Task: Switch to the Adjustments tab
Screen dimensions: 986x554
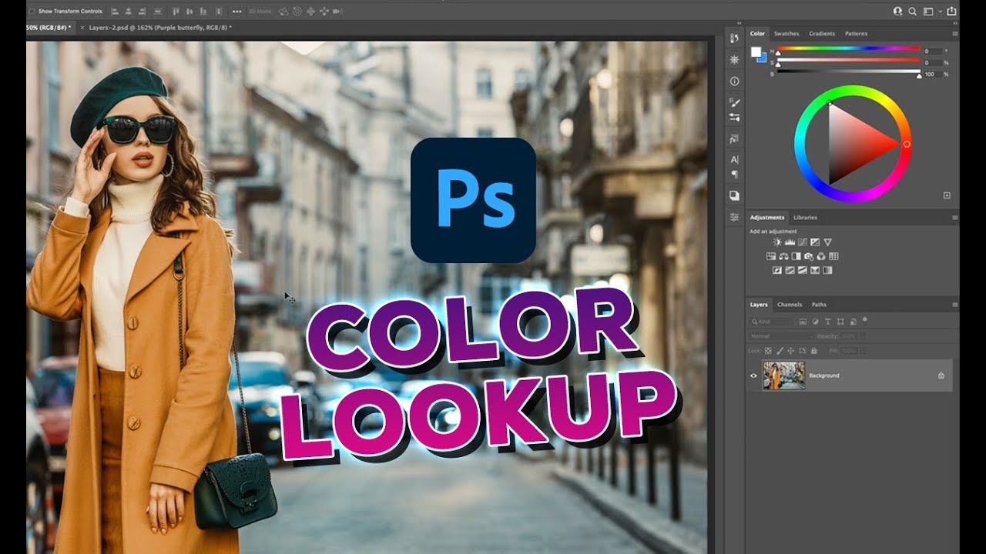Action: [767, 218]
